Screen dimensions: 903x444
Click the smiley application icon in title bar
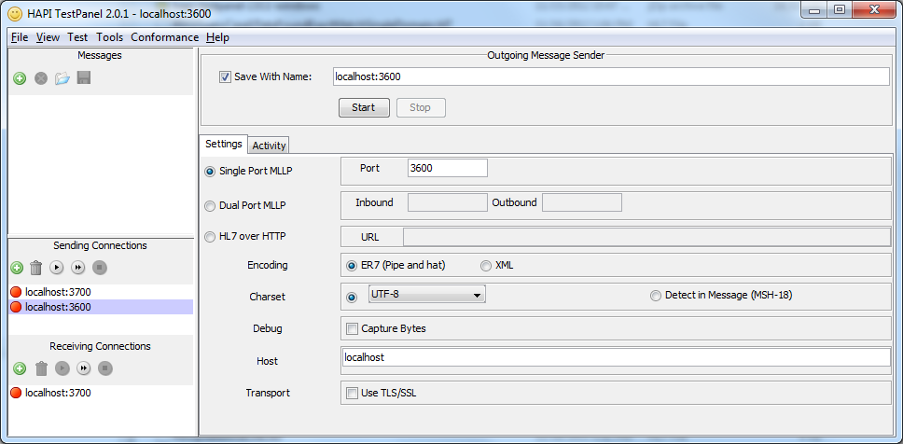pyautogui.click(x=15, y=12)
